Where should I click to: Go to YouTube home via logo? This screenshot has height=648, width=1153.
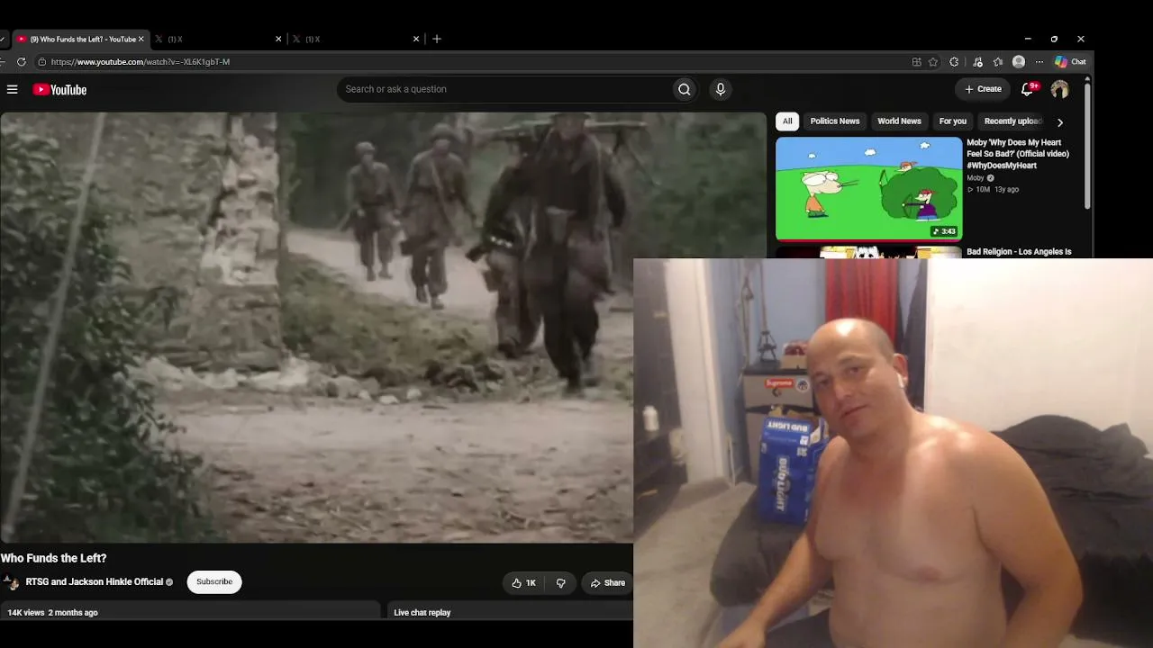[x=59, y=89]
